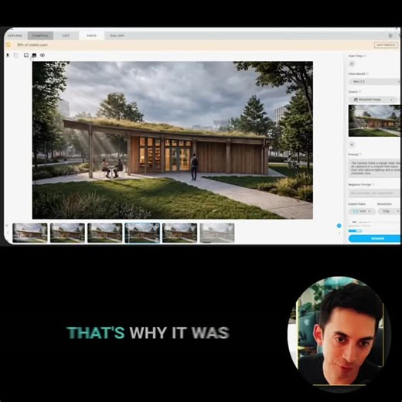Viewport: 402px width, 402px height.
Task: Open the Resolution dropdown
Action: click(390, 211)
